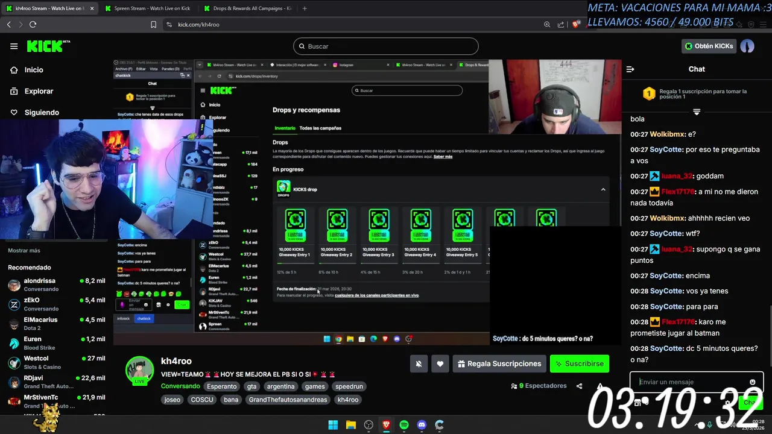Switch to the kh4roo Stream tab
Image resolution: width=772 pixels, height=434 pixels.
click(49, 8)
